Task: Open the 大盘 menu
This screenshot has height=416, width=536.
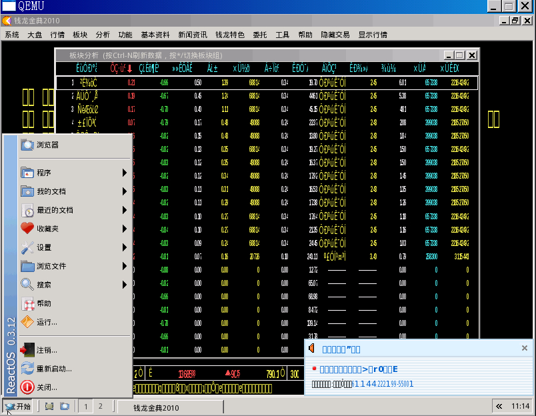Action: point(35,35)
